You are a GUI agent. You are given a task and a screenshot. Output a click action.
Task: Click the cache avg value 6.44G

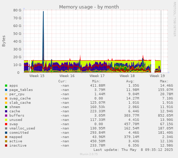134,111
